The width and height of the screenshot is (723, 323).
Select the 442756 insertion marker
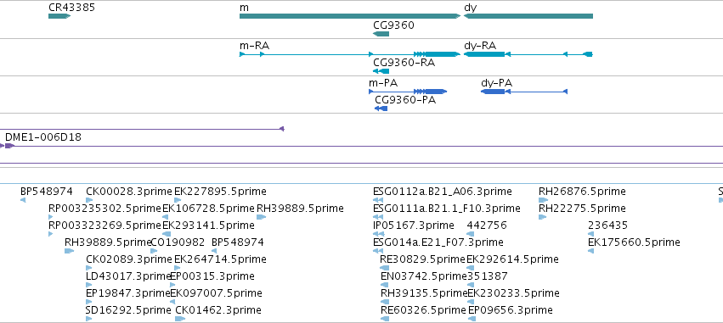point(470,234)
